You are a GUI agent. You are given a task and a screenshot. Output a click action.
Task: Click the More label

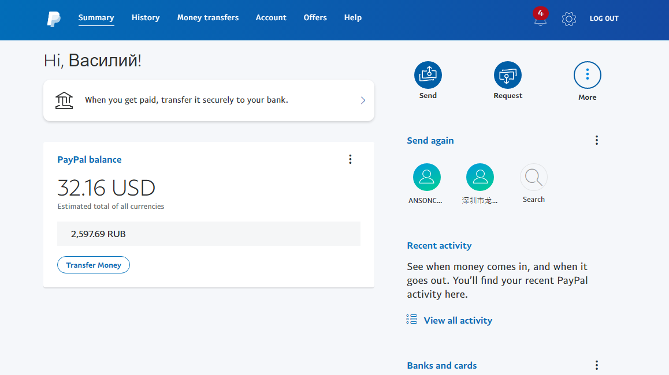588,97
